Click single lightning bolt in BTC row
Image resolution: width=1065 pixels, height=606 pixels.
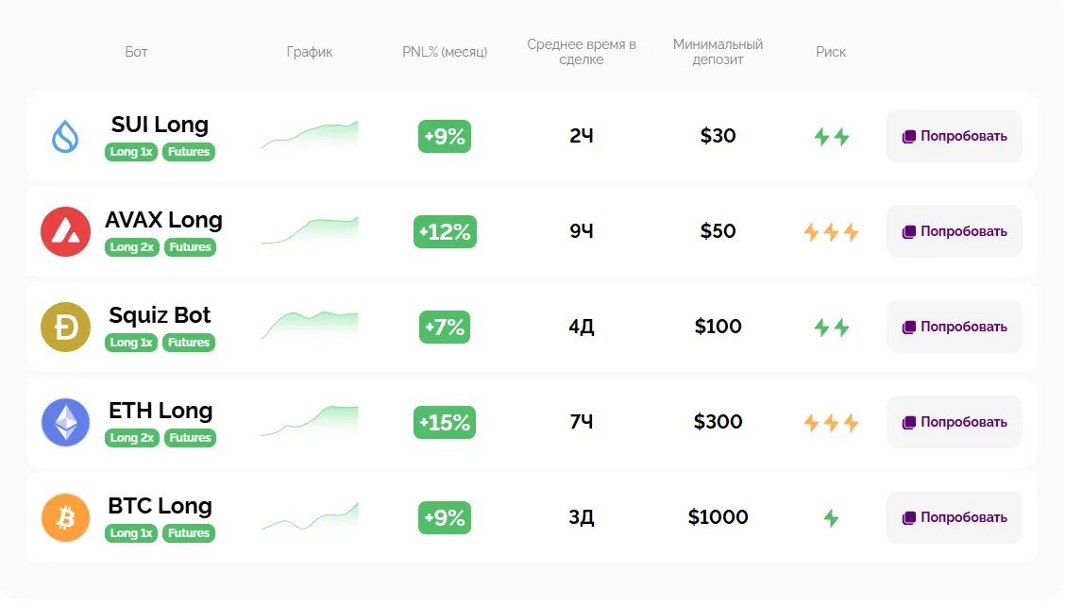831,518
